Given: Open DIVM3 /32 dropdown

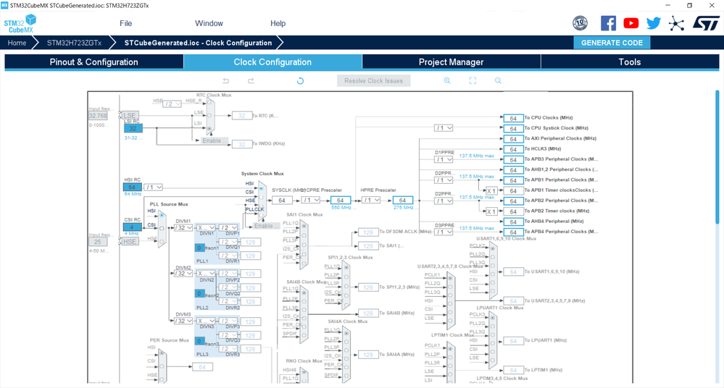Looking at the screenshot, I should 183,321.
